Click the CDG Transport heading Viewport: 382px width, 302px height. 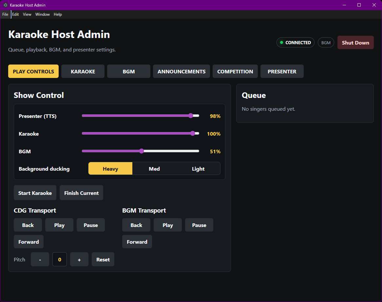click(35, 210)
